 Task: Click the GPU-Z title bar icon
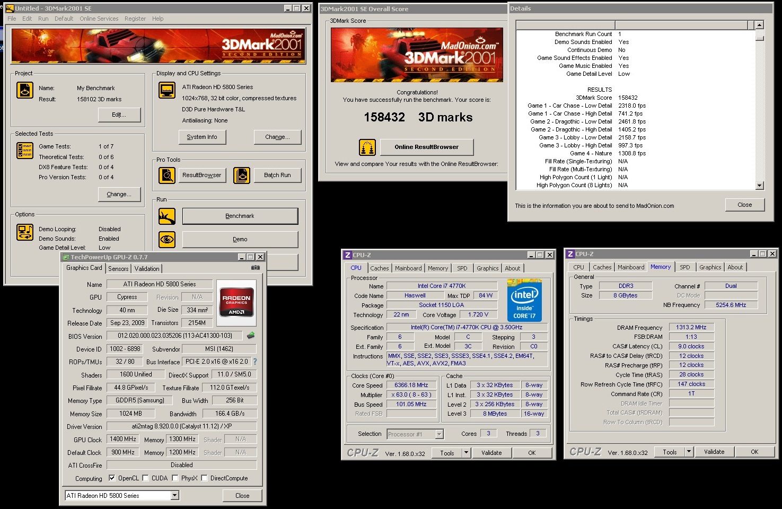pyautogui.click(x=66, y=257)
